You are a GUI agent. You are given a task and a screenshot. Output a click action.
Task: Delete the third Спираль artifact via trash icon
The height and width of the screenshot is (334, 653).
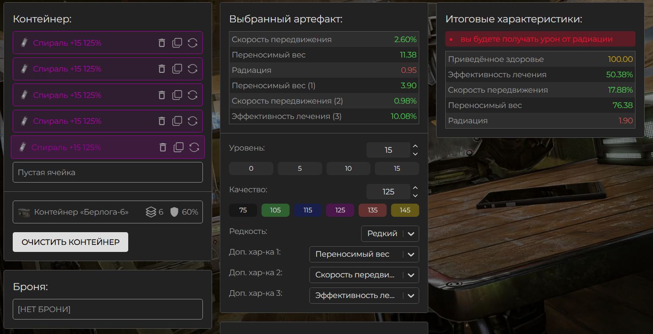coord(162,95)
